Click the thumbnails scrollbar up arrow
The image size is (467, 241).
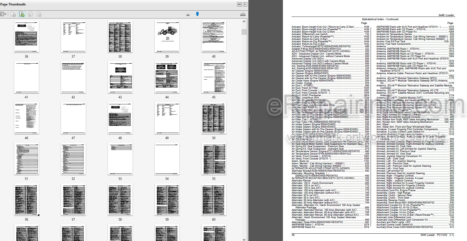coord(244,21)
